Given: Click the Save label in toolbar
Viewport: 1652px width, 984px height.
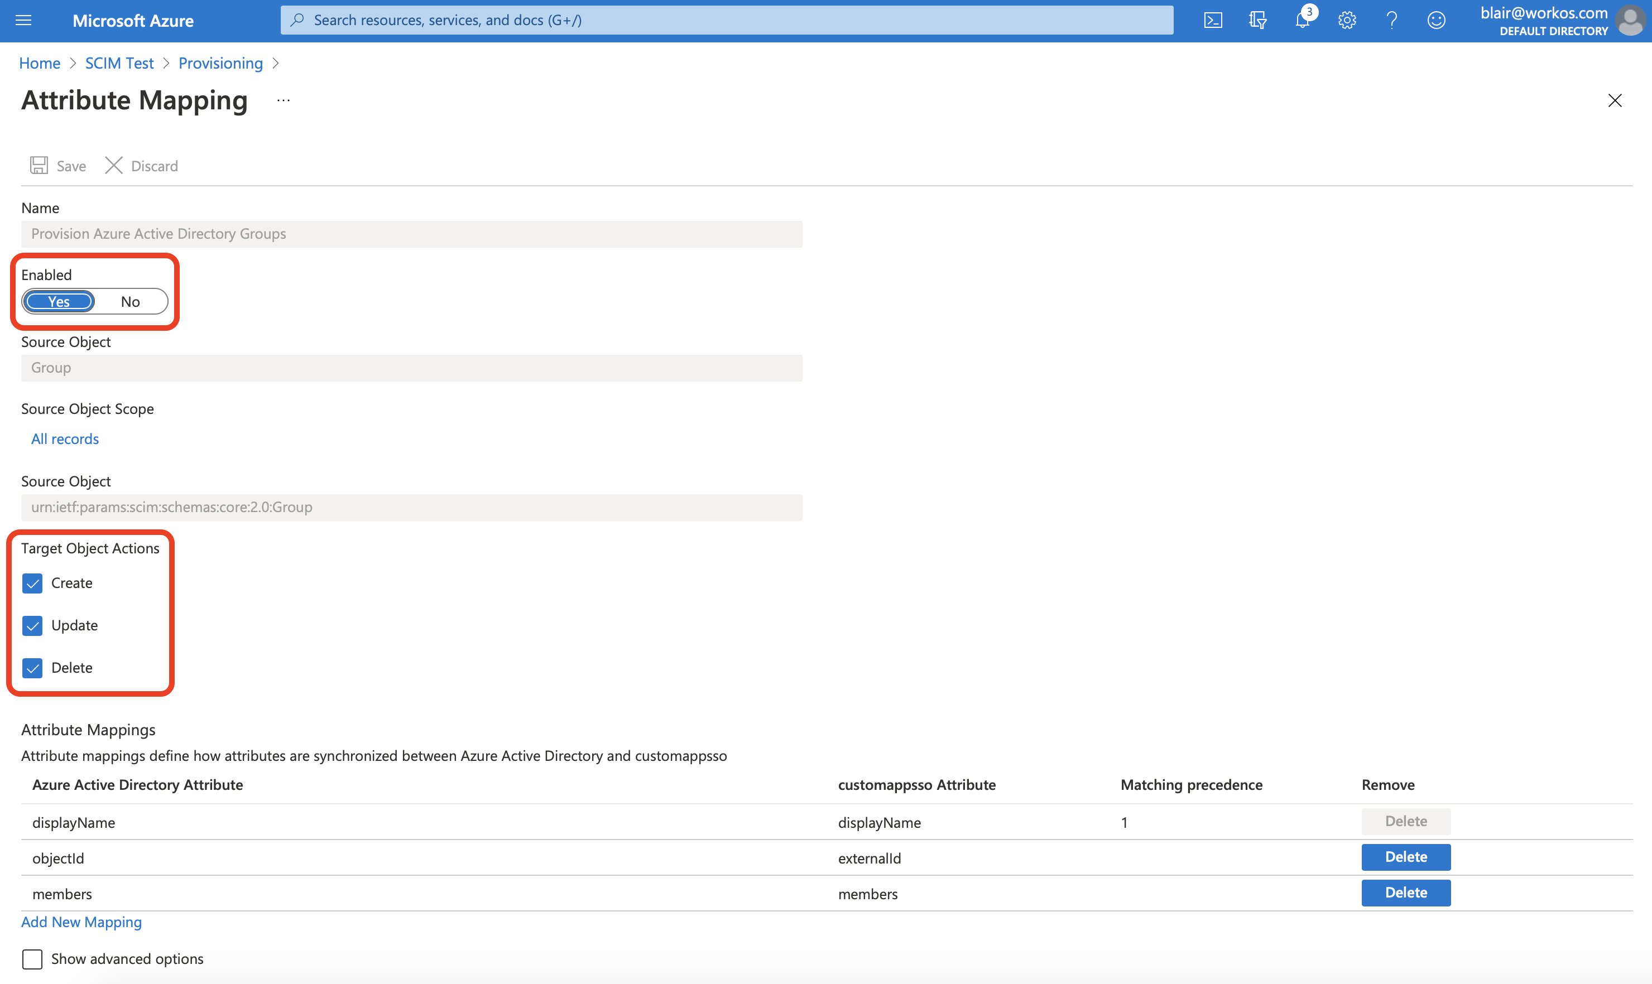Looking at the screenshot, I should pyautogui.click(x=71, y=166).
